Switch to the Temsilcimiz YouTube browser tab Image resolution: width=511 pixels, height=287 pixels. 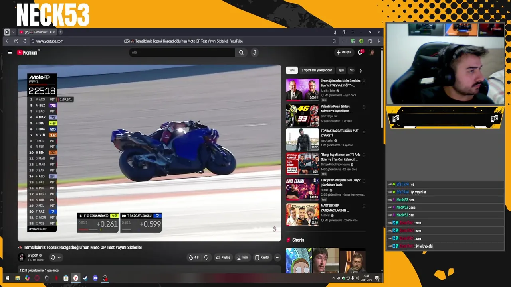click(x=37, y=32)
